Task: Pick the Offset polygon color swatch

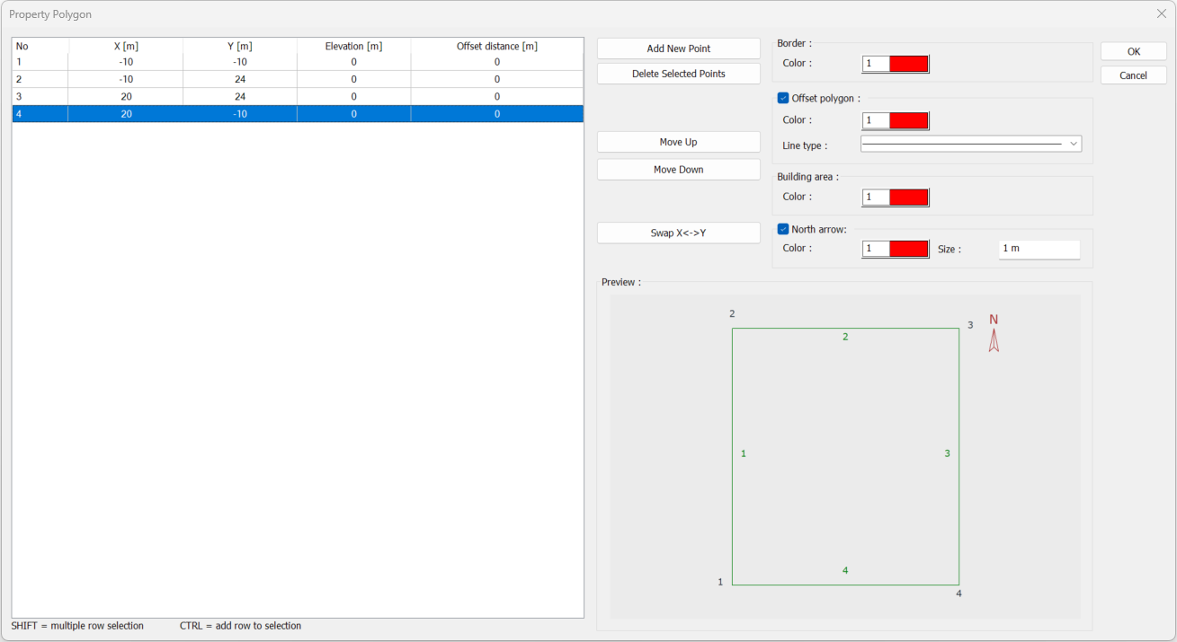Action: (908, 121)
